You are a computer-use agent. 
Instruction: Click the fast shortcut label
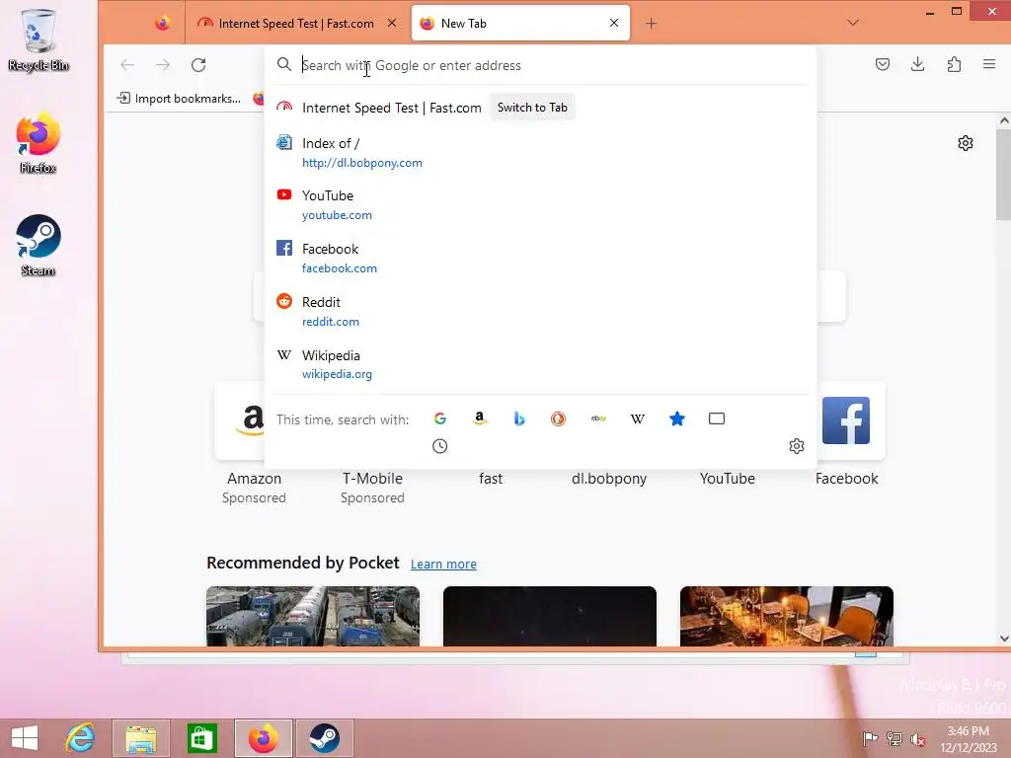[491, 479]
